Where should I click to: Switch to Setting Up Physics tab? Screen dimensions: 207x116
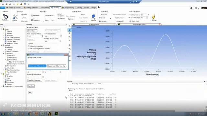[31, 8]
